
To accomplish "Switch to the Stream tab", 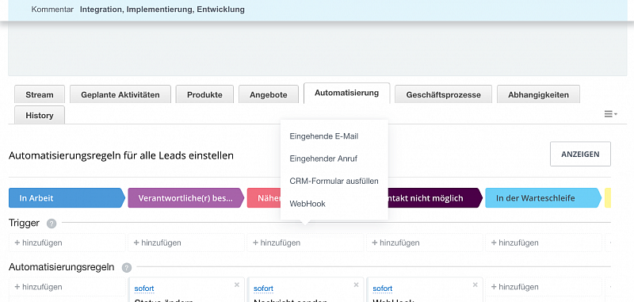I will pyautogui.click(x=40, y=94).
